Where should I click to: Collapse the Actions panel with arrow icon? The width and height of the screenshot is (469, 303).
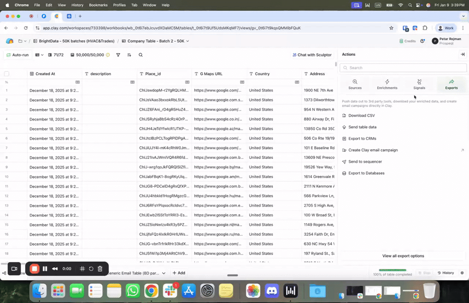click(462, 54)
